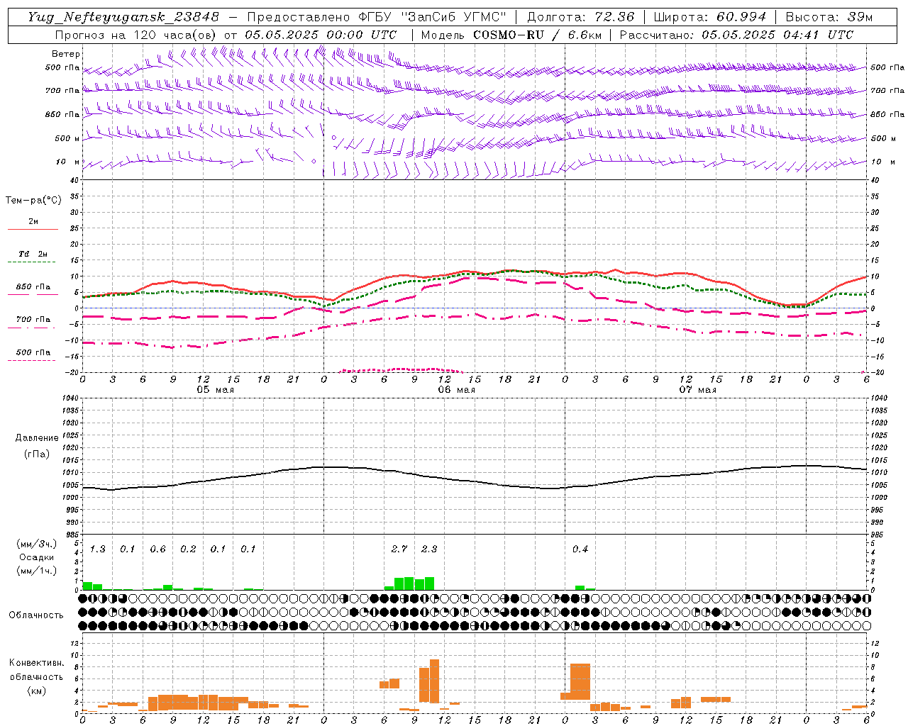The height and width of the screenshot is (726, 908).
Task: Select the Широта: 60.994 header field
Action: (709, 17)
